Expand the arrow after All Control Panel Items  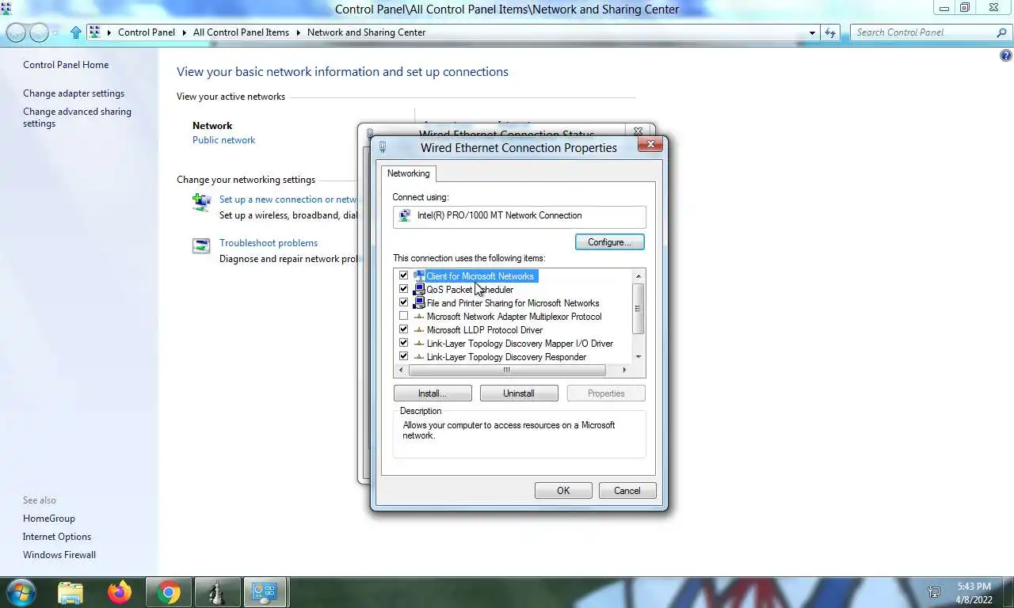click(x=298, y=32)
